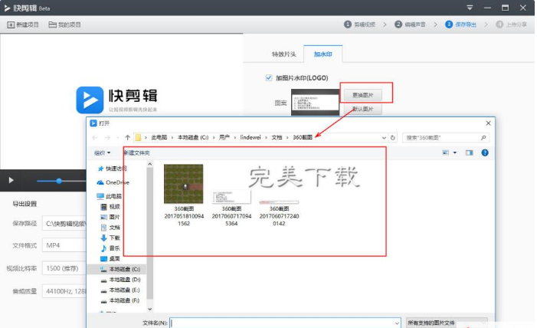Screen dimensions: 537x328
Task: Open the 所有支持的图片文件 filter dropdown
Action: [447, 323]
